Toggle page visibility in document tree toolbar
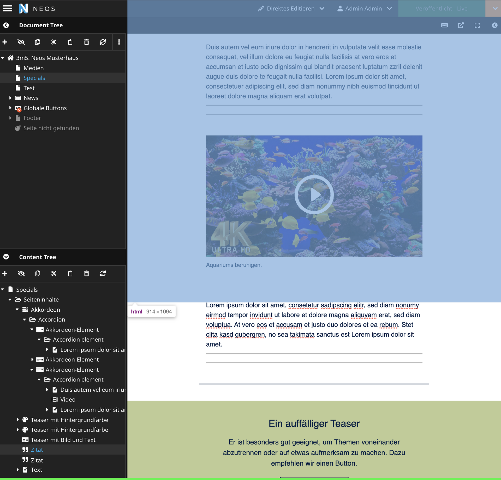Image resolution: width=501 pixels, height=480 pixels. pos(21,42)
